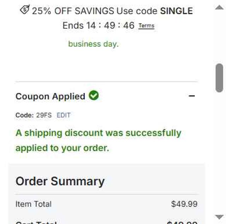Click the 25% OFF SAVINGS banner text
Image resolution: width=226 pixels, height=224 pixels.
point(73,11)
